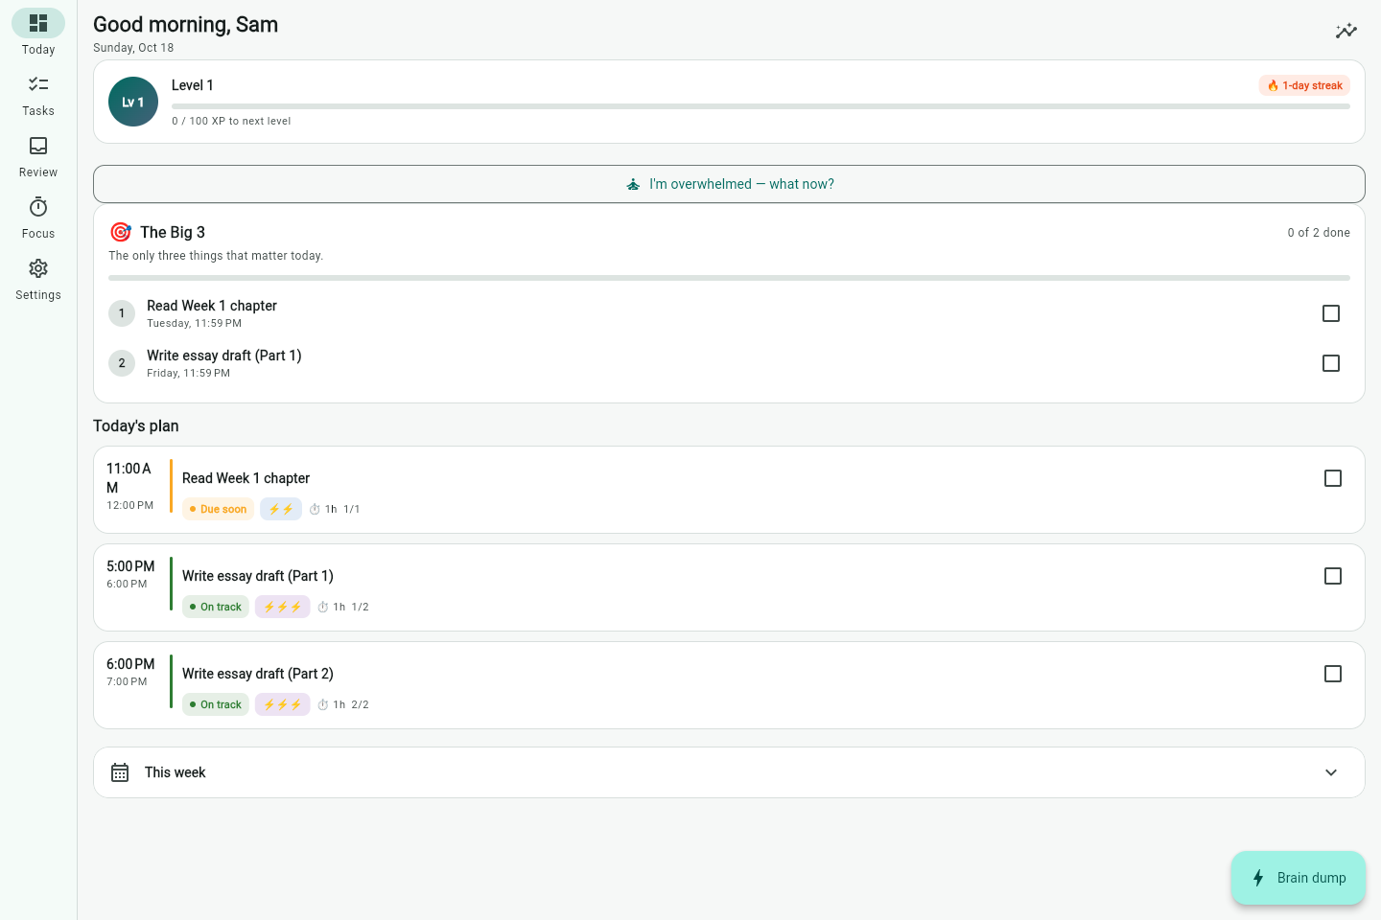Image resolution: width=1381 pixels, height=920 pixels.
Task: Mark the 11:00 AM Read Week 1 chapter done
Action: click(x=1333, y=478)
